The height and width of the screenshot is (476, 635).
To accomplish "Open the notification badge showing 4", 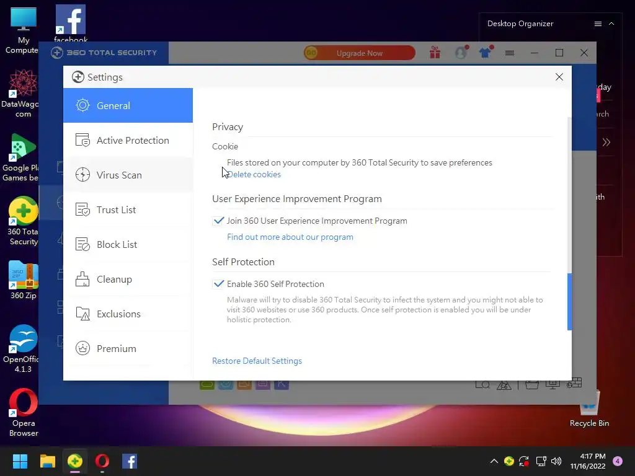I will [618, 461].
